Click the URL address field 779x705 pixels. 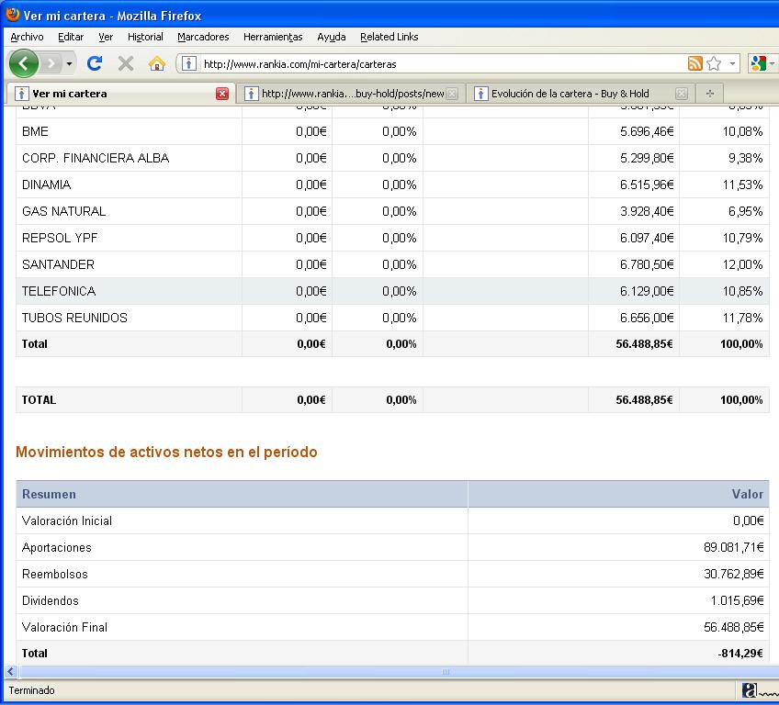(441, 64)
